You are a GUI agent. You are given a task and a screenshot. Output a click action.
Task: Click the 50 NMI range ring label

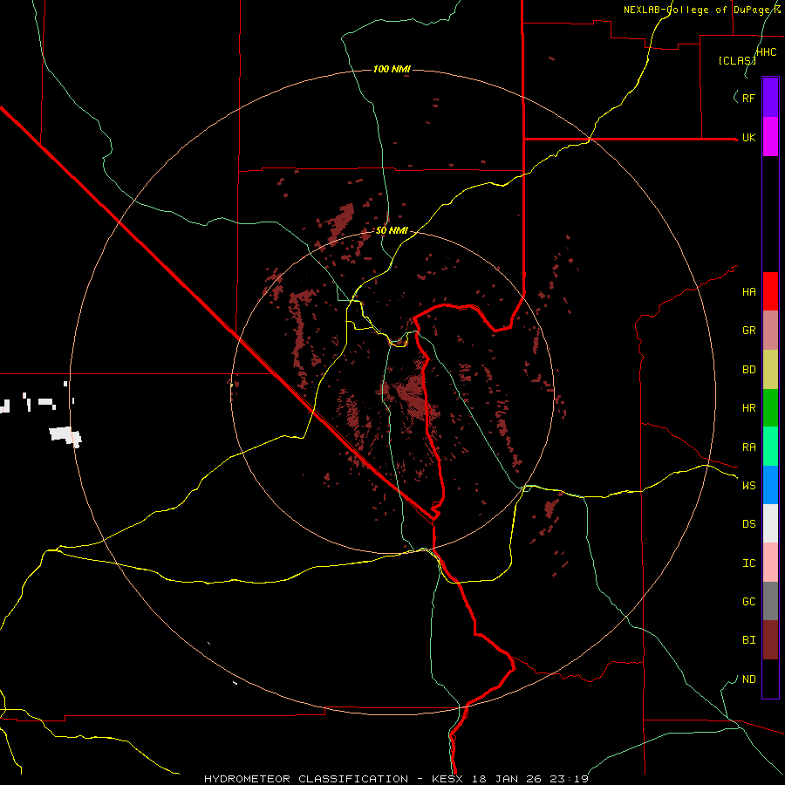pyautogui.click(x=392, y=230)
